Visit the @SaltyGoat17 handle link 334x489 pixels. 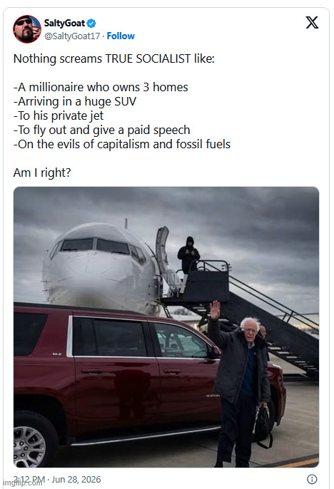click(x=72, y=36)
